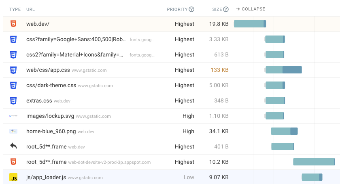The image size is (340, 184).
Task: Click the 133 KB size value
Action: 219,70
